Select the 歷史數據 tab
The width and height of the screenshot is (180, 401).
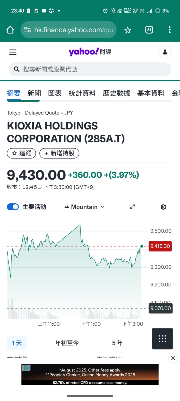[x=117, y=93]
